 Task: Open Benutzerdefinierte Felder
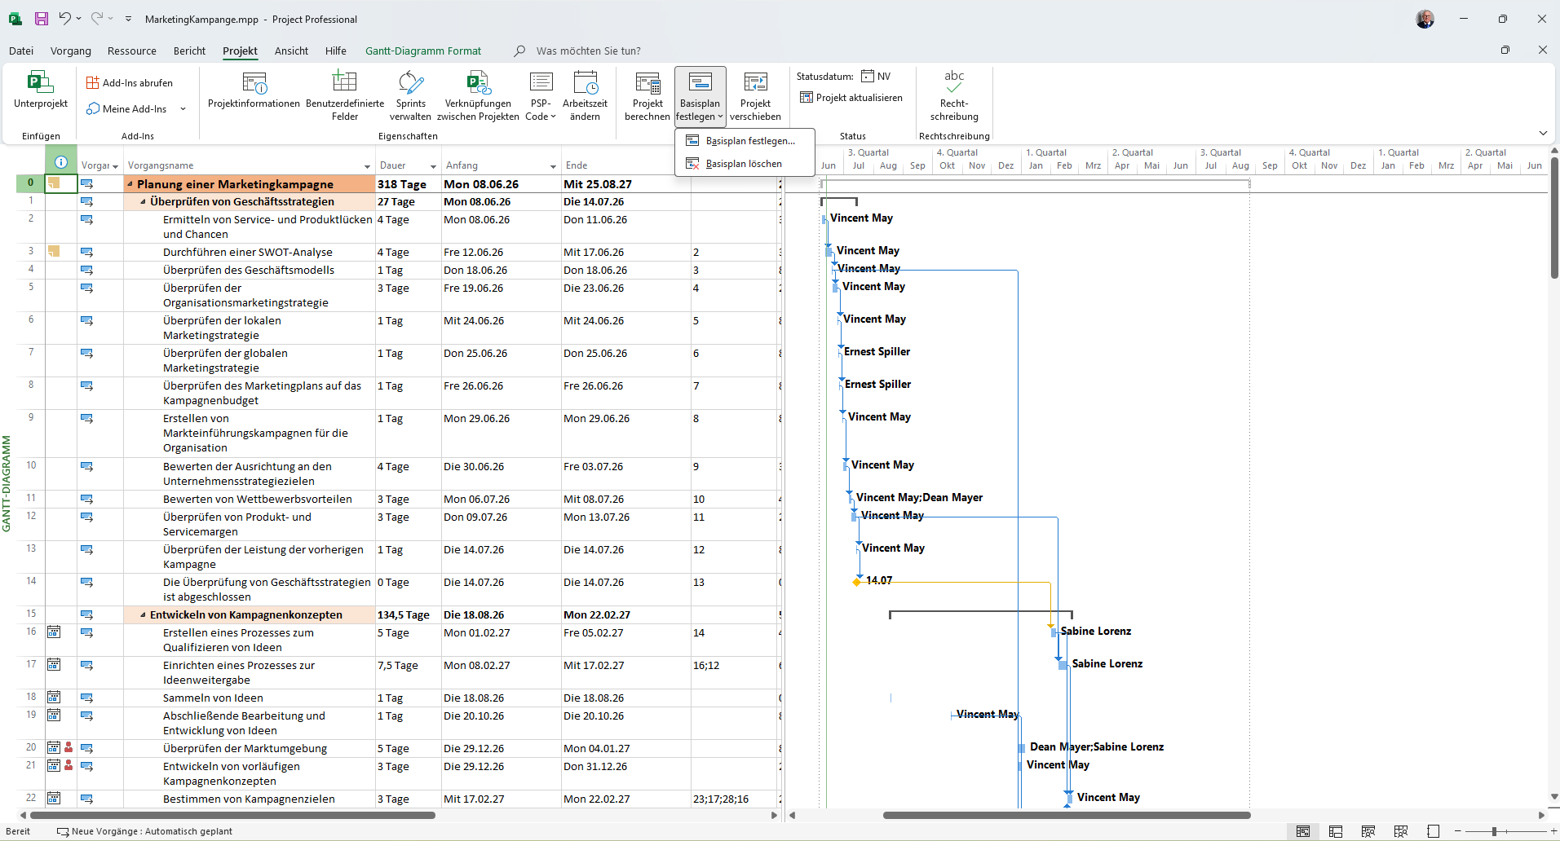pyautogui.click(x=345, y=95)
